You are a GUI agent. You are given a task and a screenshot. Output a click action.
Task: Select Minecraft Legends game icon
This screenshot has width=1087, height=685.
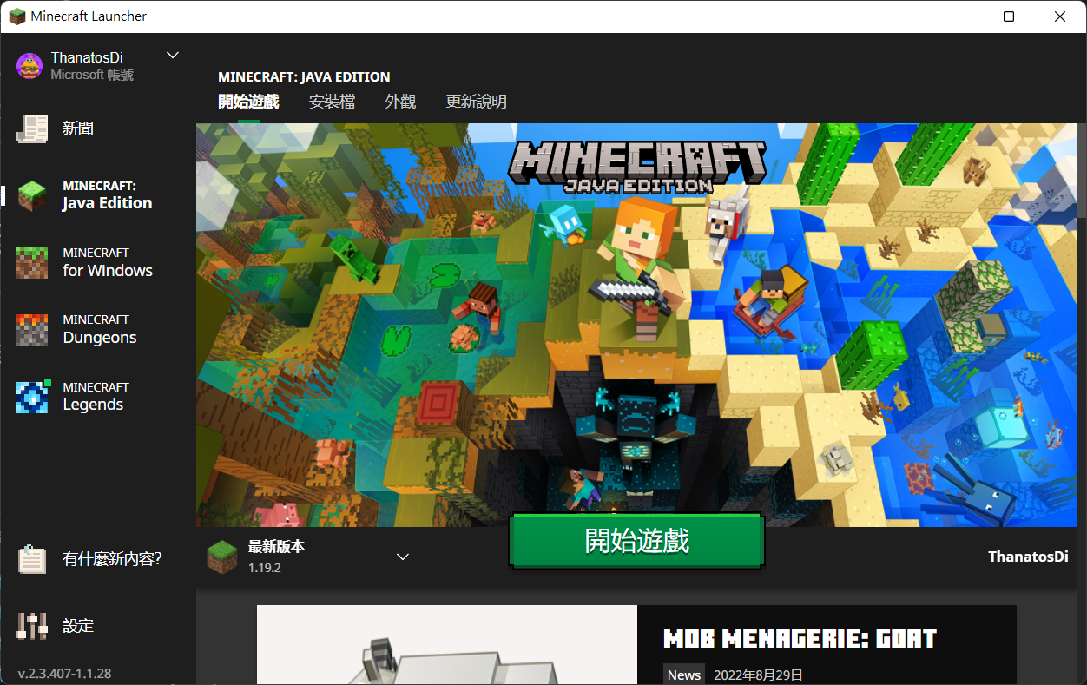point(32,397)
